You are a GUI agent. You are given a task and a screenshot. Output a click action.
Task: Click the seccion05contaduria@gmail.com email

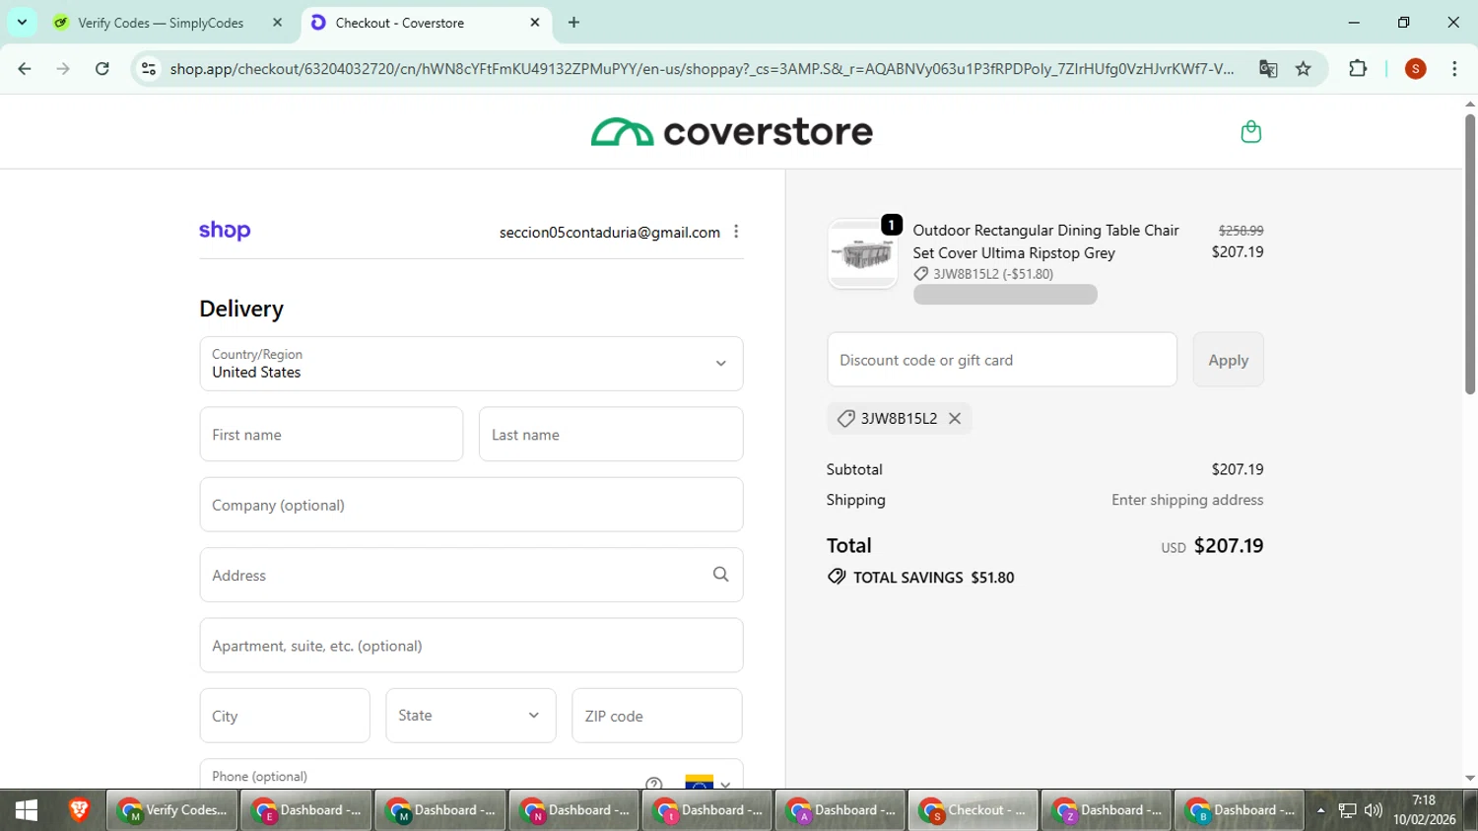610,232
